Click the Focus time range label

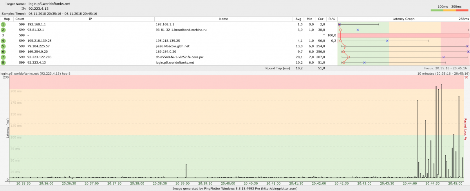(x=446, y=68)
